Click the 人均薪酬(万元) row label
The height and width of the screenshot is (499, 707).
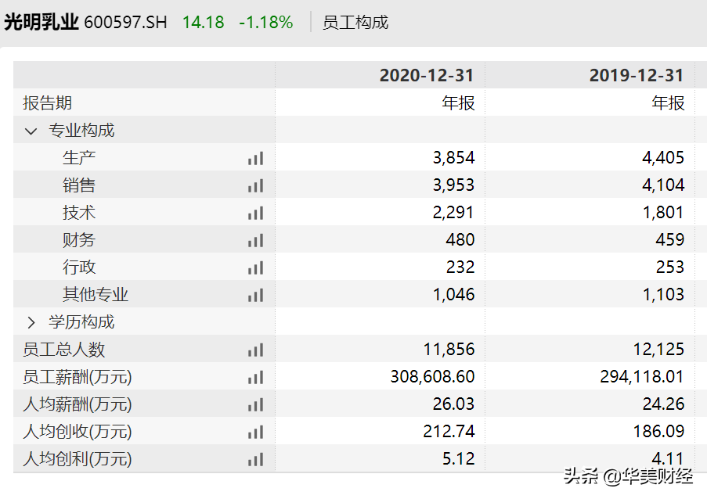[77, 404]
